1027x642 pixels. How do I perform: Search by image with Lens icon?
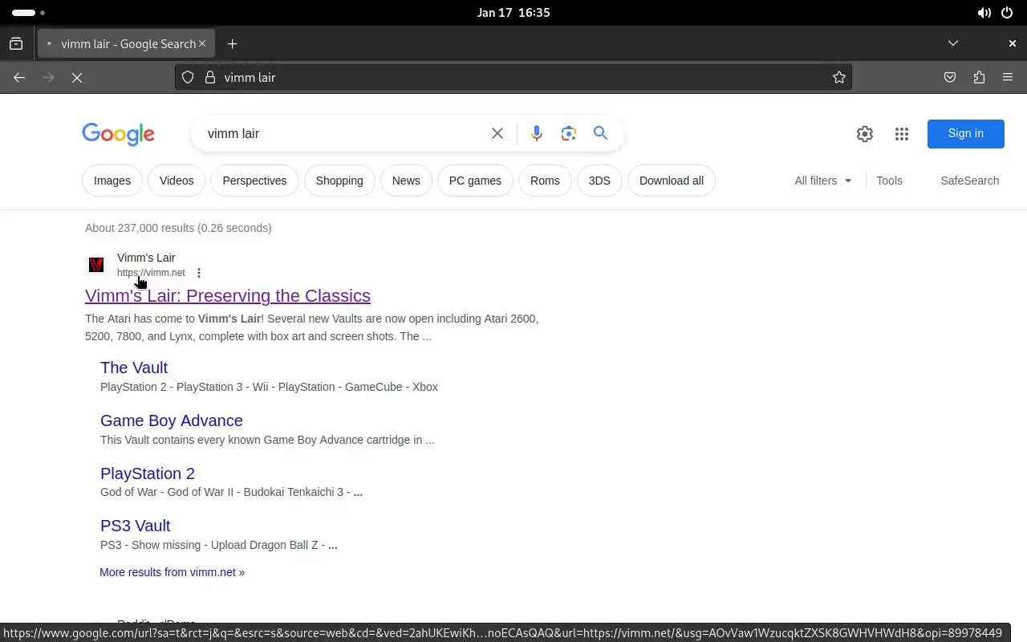click(569, 133)
